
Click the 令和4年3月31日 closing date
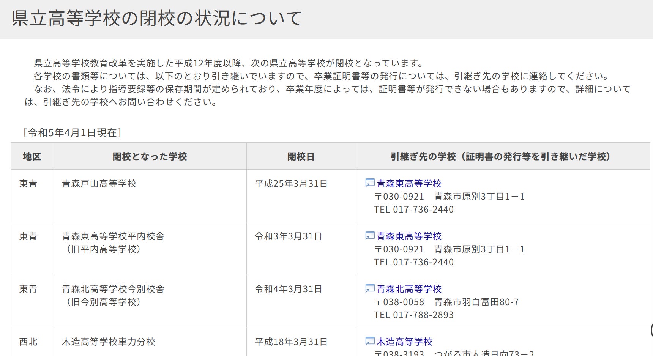tap(289, 289)
